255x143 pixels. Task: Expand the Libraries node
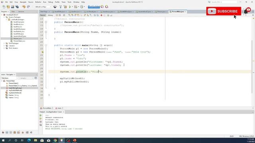tap(4, 46)
